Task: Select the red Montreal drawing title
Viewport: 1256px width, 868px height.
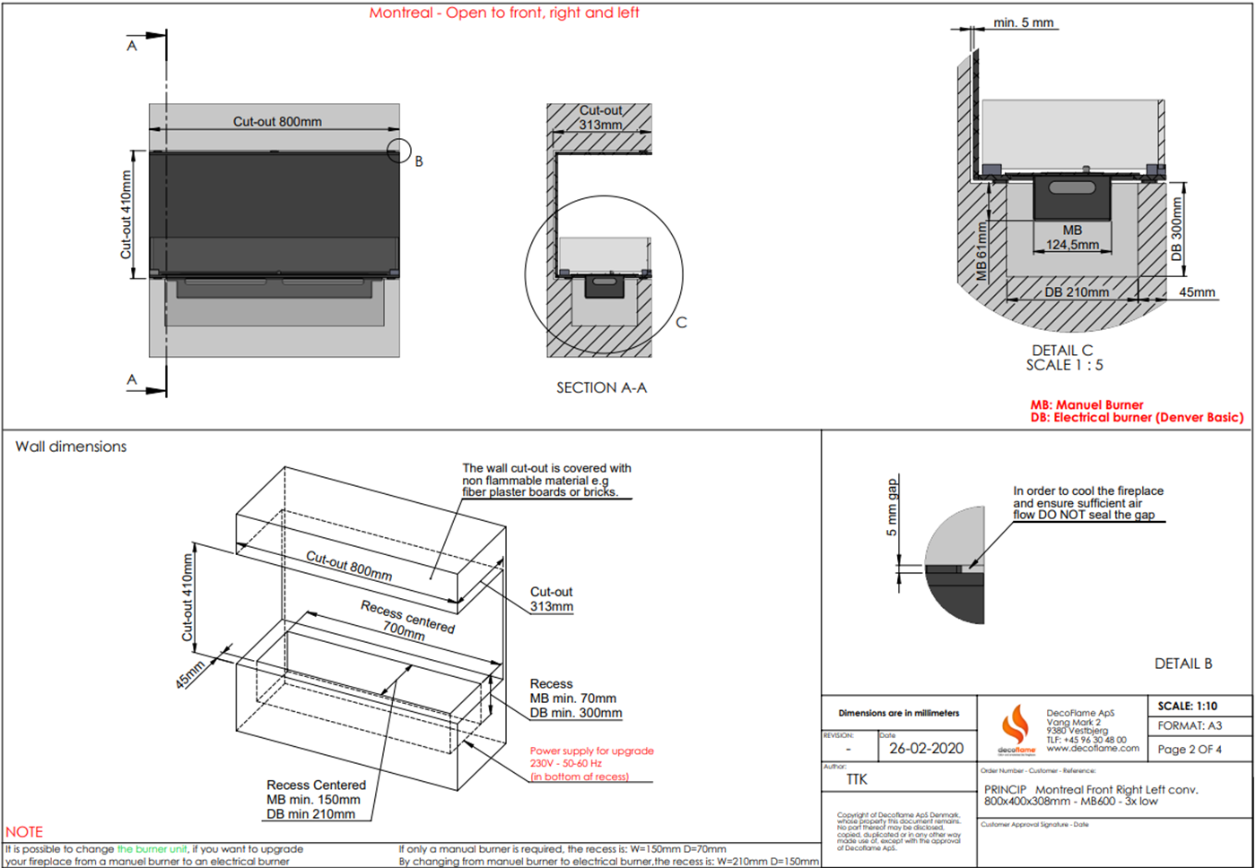Action: point(503,13)
